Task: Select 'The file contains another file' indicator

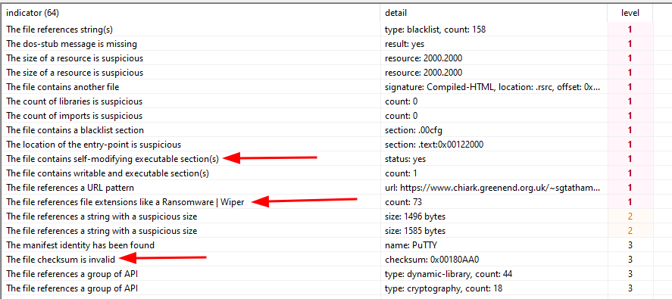Action: 63,87
